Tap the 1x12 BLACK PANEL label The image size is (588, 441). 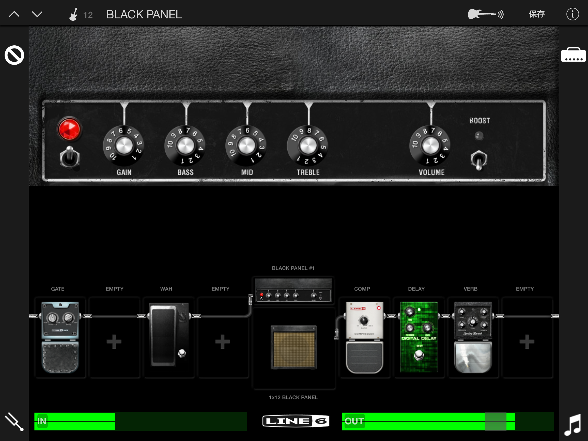click(293, 397)
